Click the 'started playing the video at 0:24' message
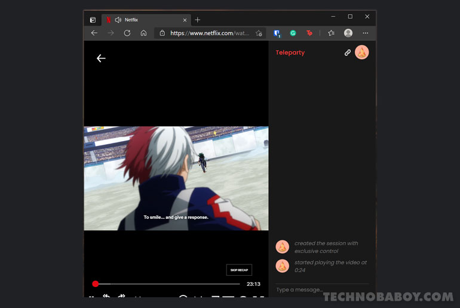Screen dimensions: 460x308 click(330, 266)
